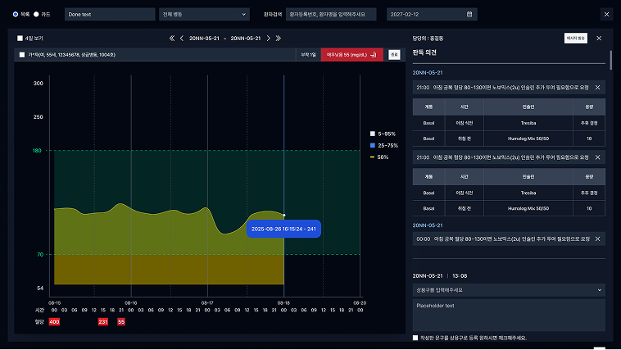The height and width of the screenshot is (350, 621).
Task: Expand the 상용구를 입력해주세요 dropdown
Action: pos(509,289)
